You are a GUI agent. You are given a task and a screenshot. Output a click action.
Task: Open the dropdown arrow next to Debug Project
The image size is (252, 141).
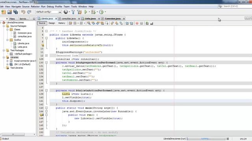(97, 12)
